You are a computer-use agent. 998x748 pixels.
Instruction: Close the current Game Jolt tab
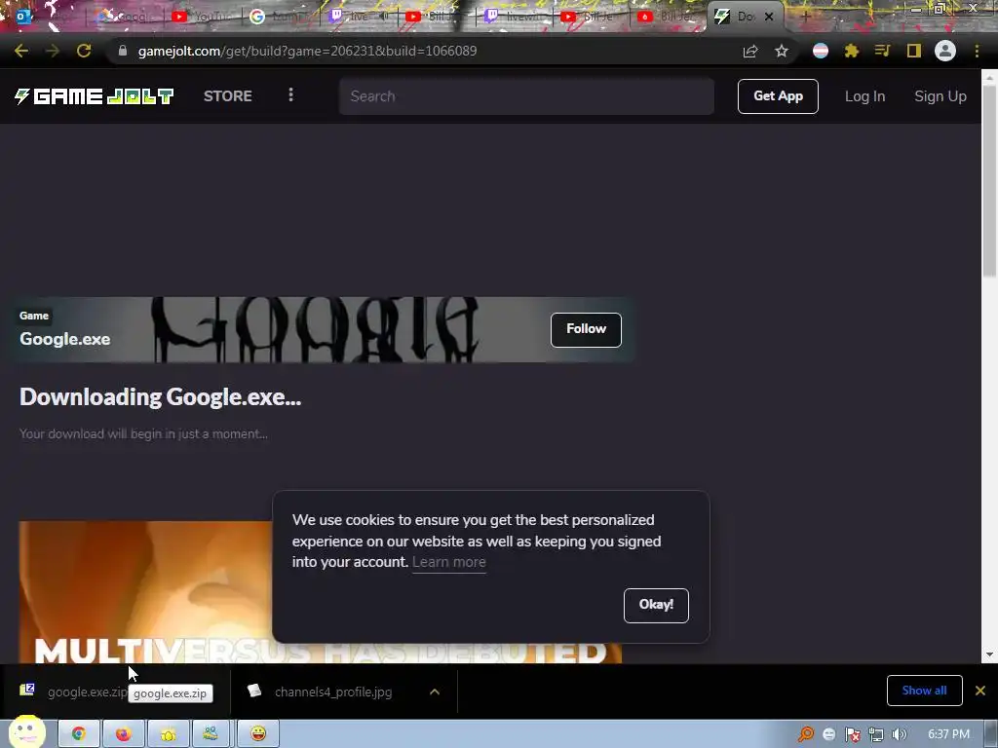click(x=769, y=17)
